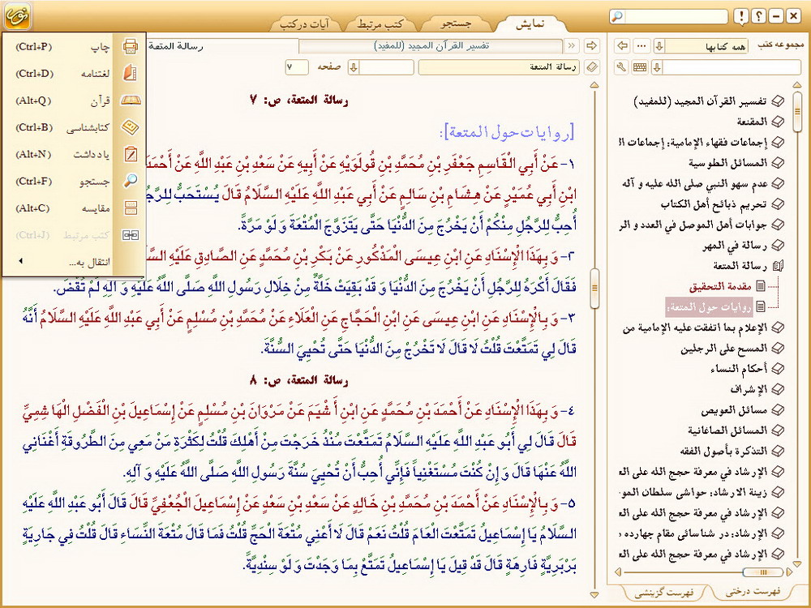Screen dimensions: 811x608
Task: Click the ellipsis button beside همه کتابها
Action: click(642, 45)
